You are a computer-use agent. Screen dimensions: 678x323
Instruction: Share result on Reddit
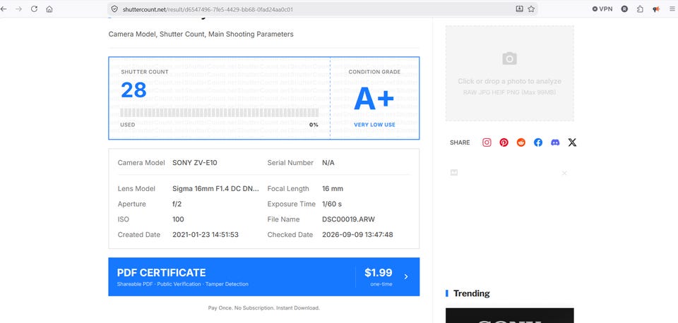pyautogui.click(x=521, y=142)
